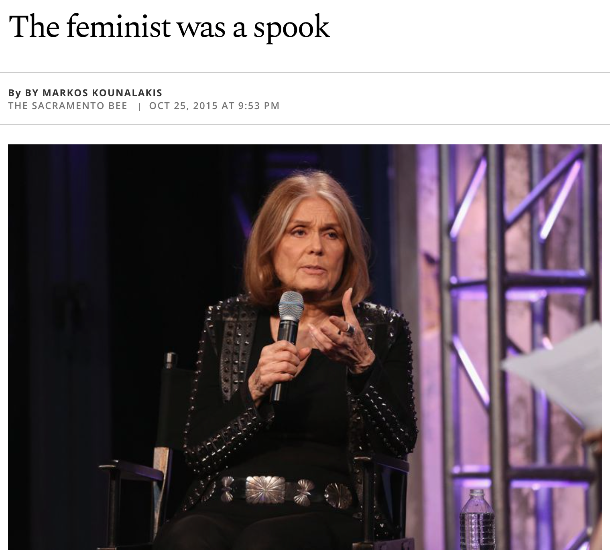
Task: Click the metal truss in the photo
Action: click(498, 281)
